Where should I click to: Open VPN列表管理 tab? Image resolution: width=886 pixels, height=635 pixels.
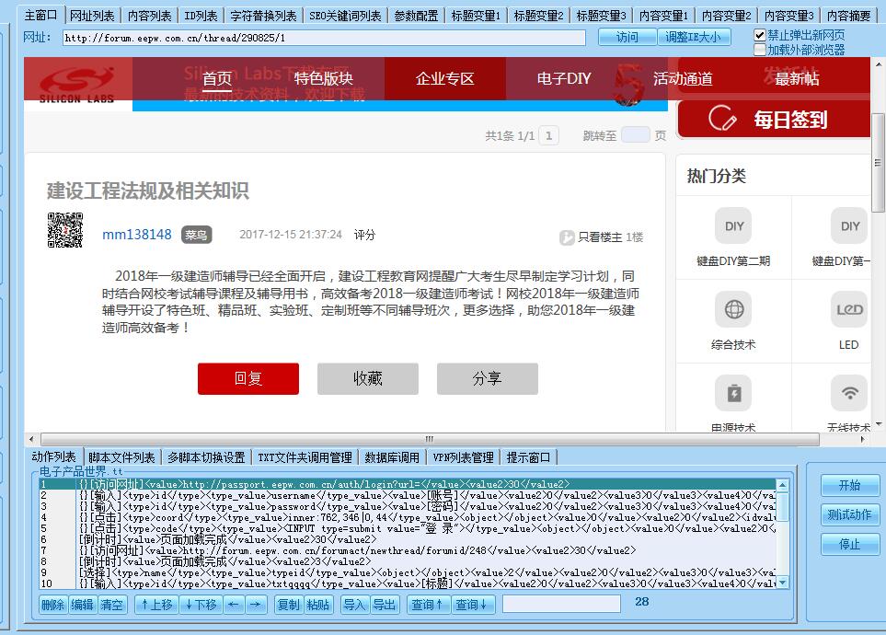click(464, 457)
